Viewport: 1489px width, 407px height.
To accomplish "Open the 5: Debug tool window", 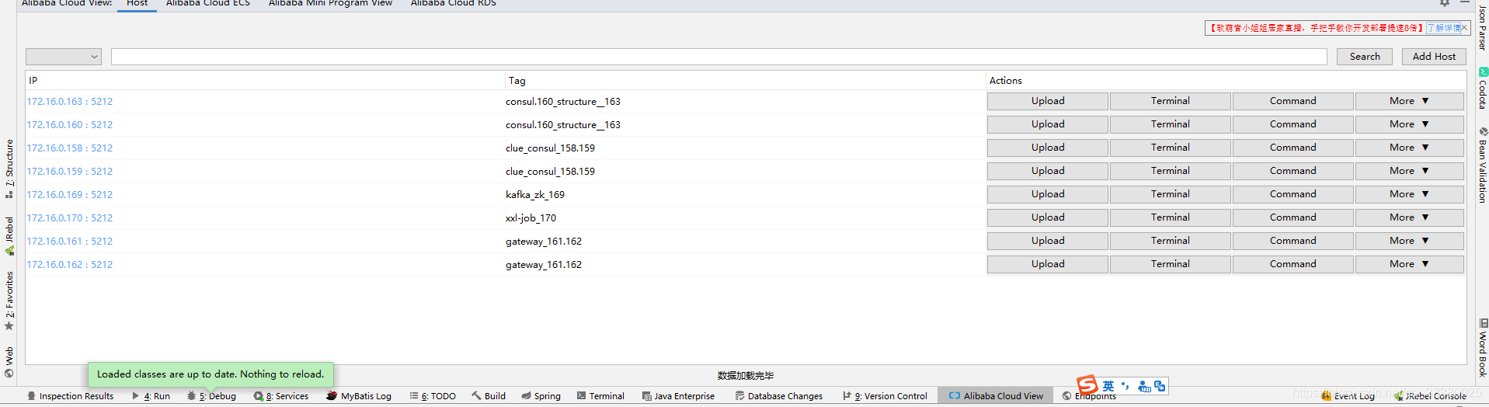I will pos(211,396).
